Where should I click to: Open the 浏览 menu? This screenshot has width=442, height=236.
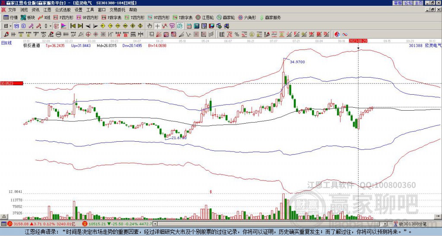(24, 10)
